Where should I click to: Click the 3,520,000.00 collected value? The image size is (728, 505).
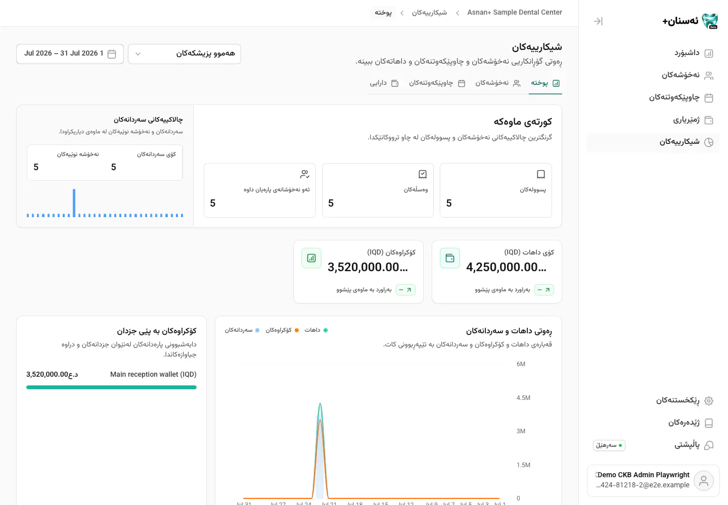[368, 267]
